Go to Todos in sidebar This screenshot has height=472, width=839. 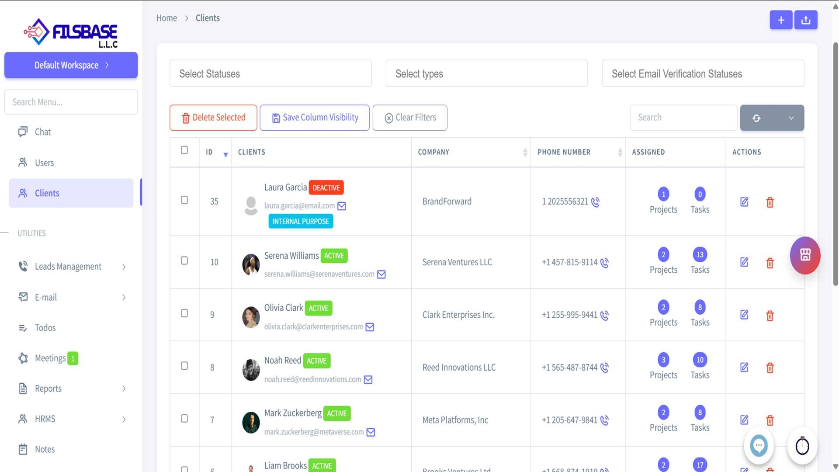click(45, 328)
